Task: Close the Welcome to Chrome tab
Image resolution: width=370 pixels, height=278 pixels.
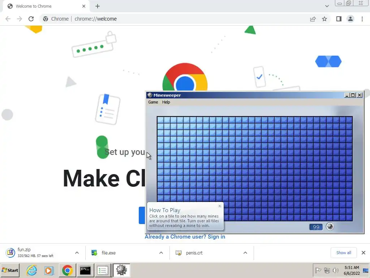Action: (84, 6)
